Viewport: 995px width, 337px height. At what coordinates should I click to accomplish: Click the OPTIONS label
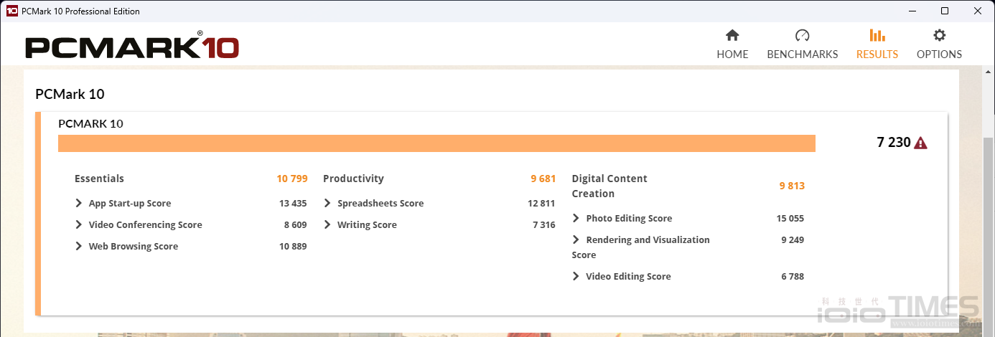pos(939,54)
